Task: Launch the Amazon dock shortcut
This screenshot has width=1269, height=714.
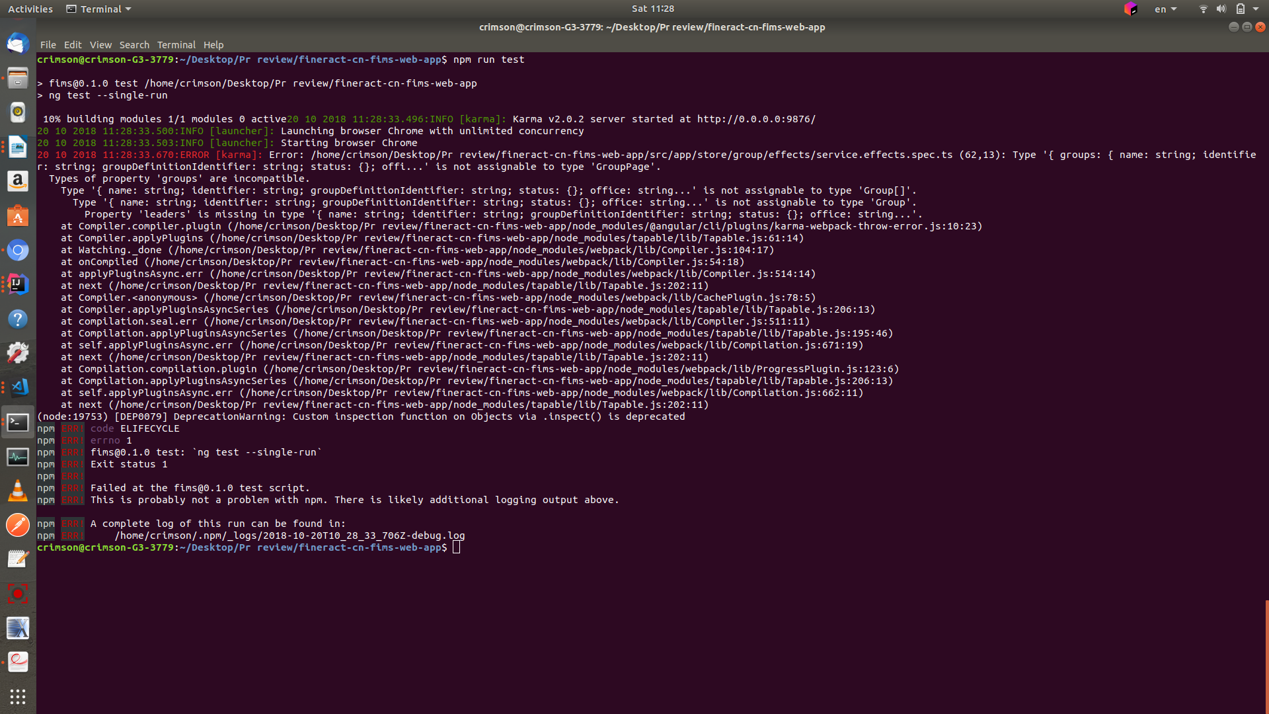Action: [x=18, y=181]
